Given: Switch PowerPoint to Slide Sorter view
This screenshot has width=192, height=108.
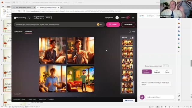Looking at the screenshot, I should tap(161, 107).
